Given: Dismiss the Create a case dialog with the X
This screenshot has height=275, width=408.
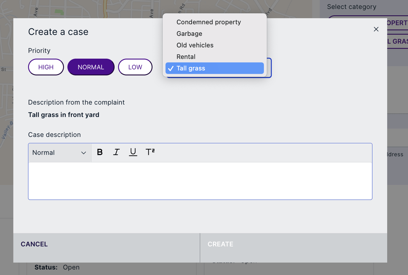Looking at the screenshot, I should (376, 29).
